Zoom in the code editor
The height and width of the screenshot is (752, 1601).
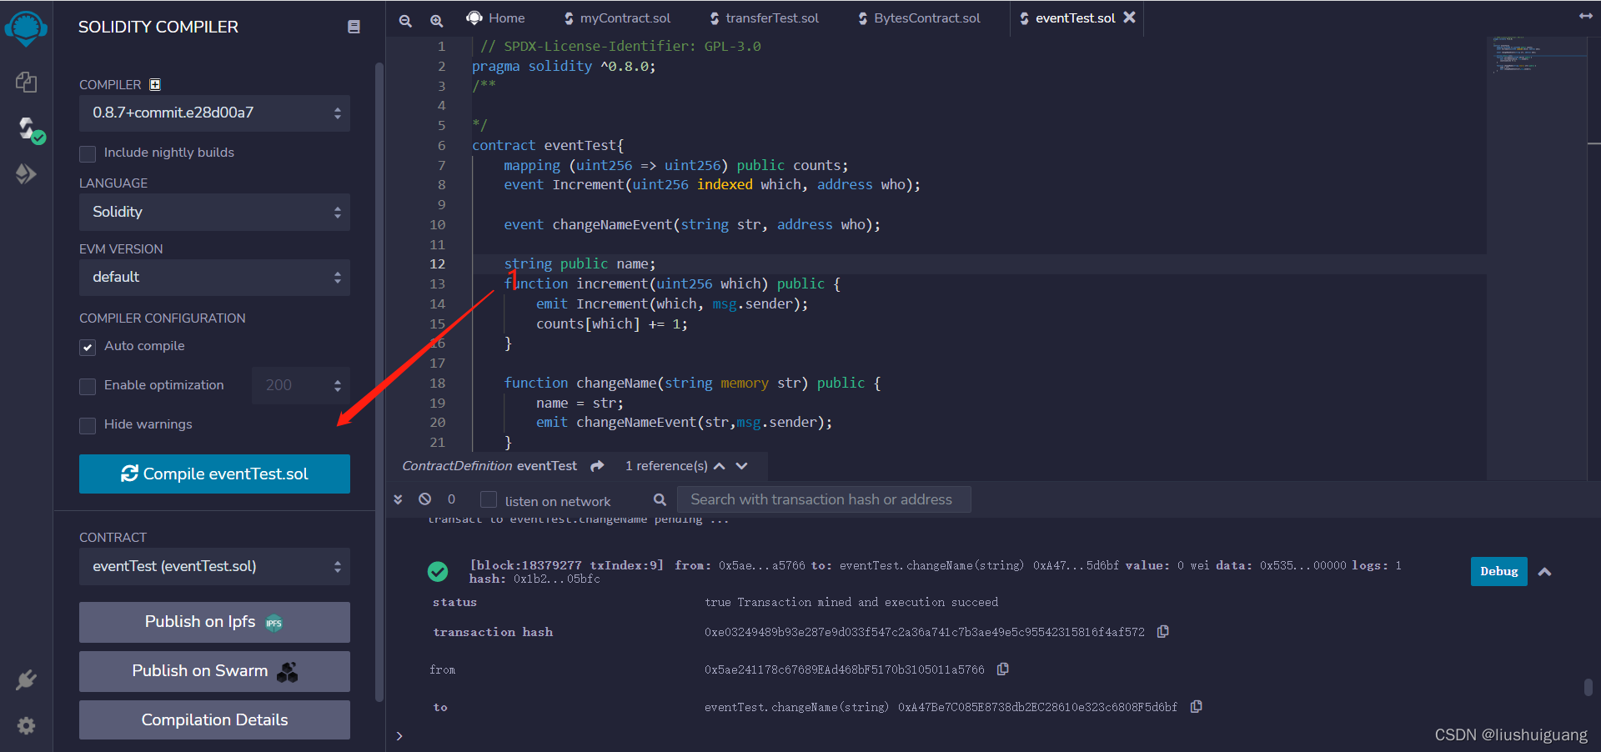[x=437, y=20]
